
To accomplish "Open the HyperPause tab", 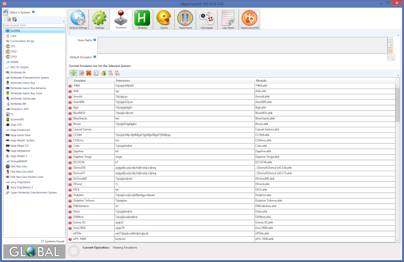I will coord(185,20).
